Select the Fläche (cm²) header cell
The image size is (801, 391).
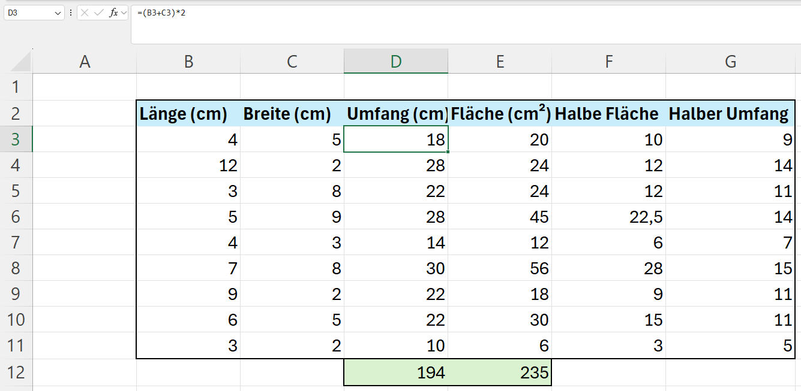pyautogui.click(x=500, y=114)
